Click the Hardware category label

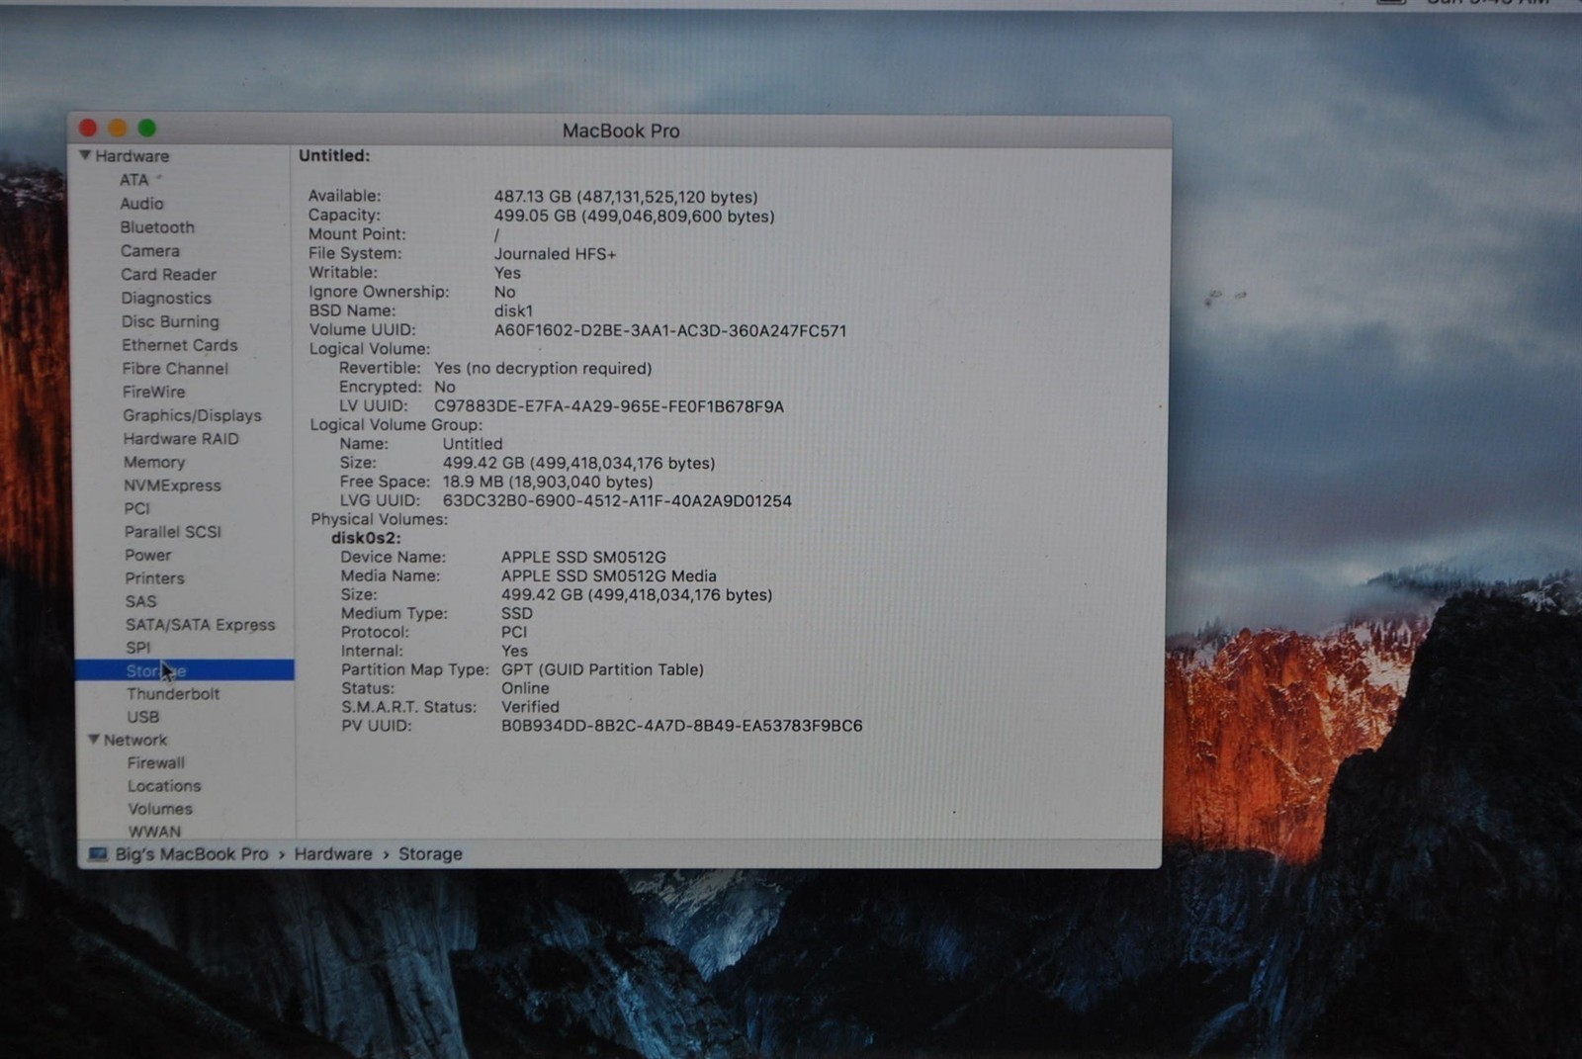click(132, 156)
